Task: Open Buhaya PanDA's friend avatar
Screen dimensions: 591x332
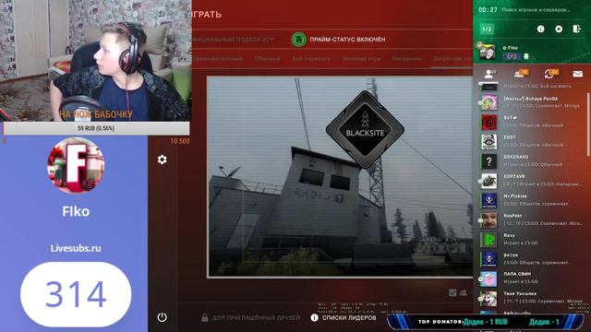Action: click(x=488, y=102)
